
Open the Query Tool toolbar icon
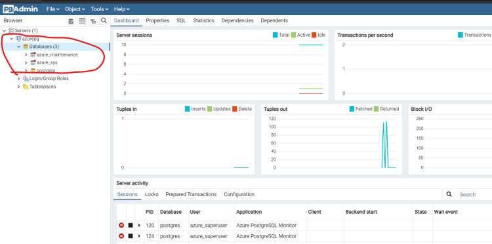pos(72,21)
